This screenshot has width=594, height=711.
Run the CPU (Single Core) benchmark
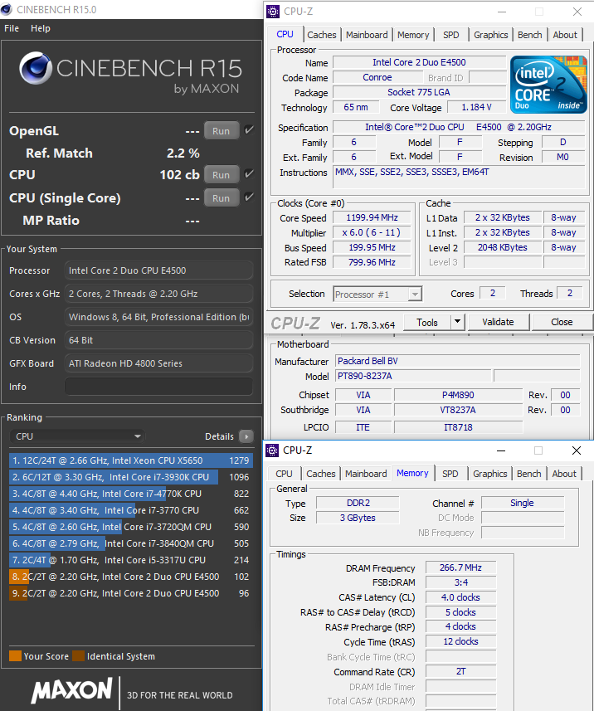point(222,197)
